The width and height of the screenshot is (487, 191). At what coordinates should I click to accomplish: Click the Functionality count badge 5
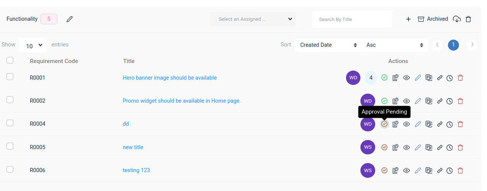pos(49,19)
